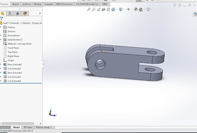Switch to the DisplayManager tab icon
Screen dimensions: 197x133
[25, 13]
